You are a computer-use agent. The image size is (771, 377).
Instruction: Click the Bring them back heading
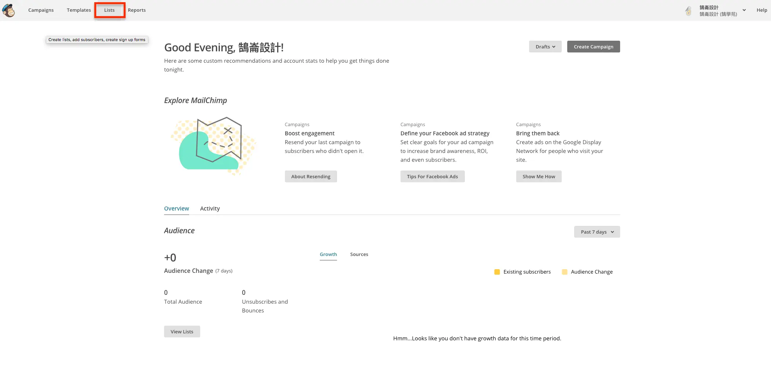click(538, 133)
